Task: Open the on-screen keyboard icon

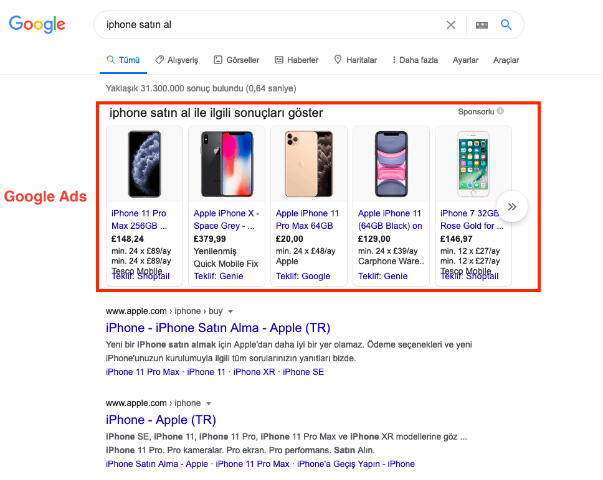Action: (x=482, y=25)
